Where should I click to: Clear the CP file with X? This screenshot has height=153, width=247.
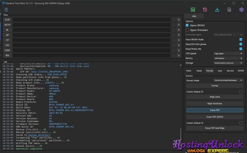click(x=179, y=40)
